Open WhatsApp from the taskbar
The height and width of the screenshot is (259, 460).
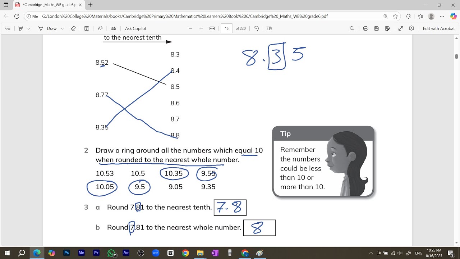[111, 253]
